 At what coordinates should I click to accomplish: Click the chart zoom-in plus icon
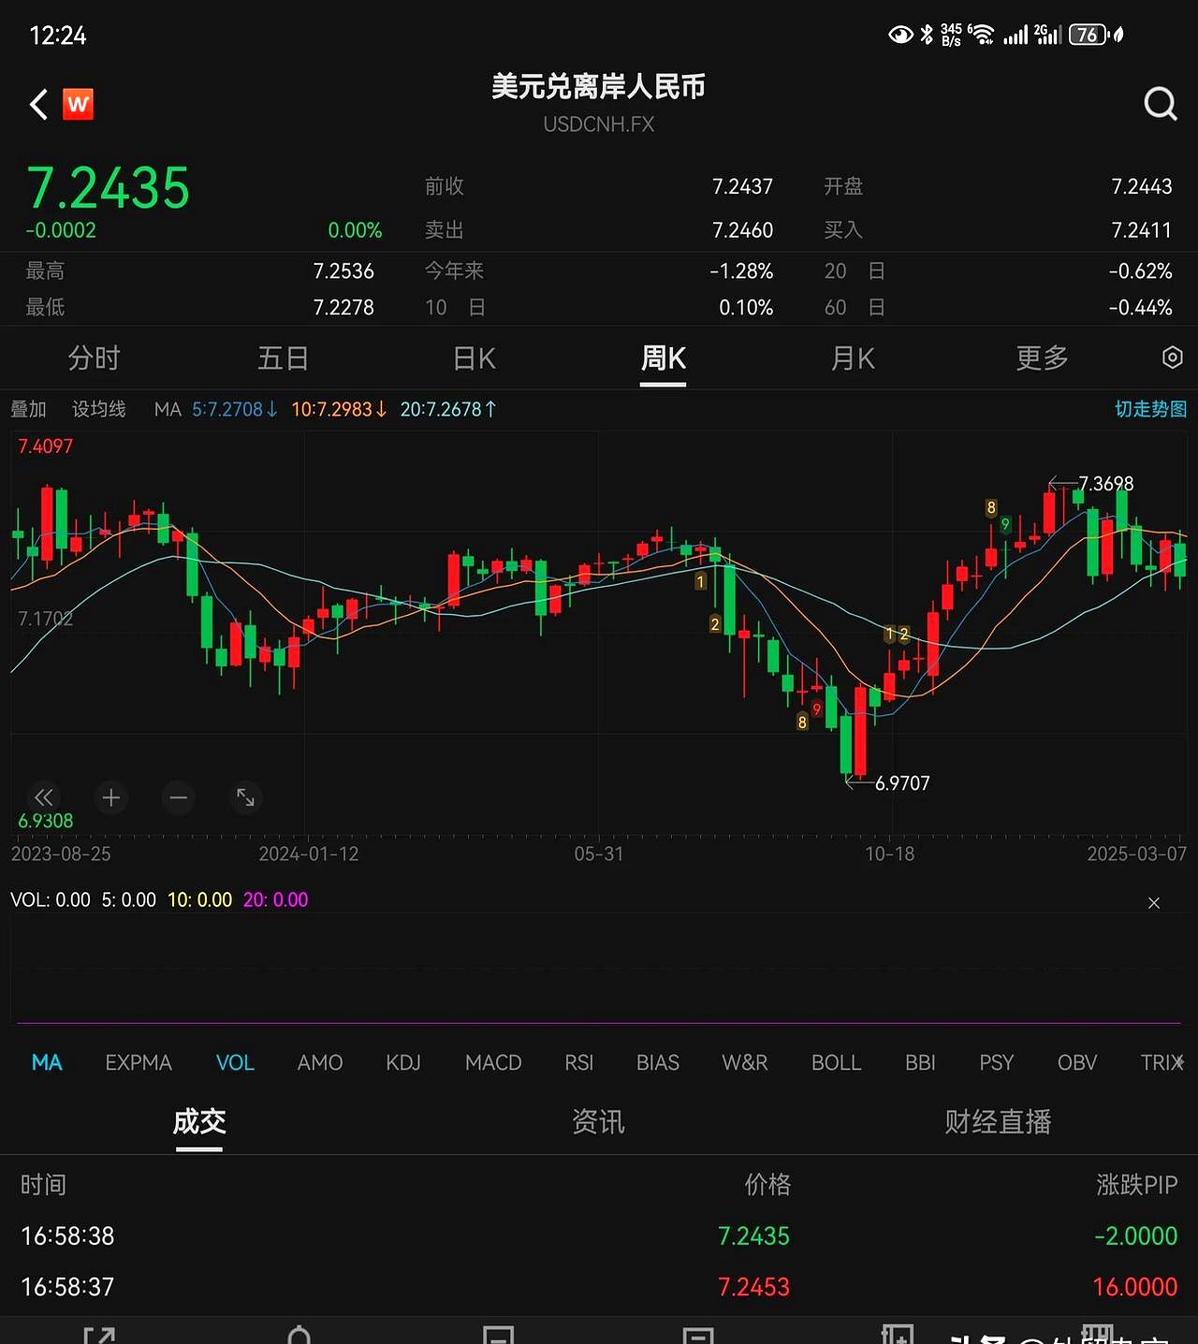[x=110, y=797]
